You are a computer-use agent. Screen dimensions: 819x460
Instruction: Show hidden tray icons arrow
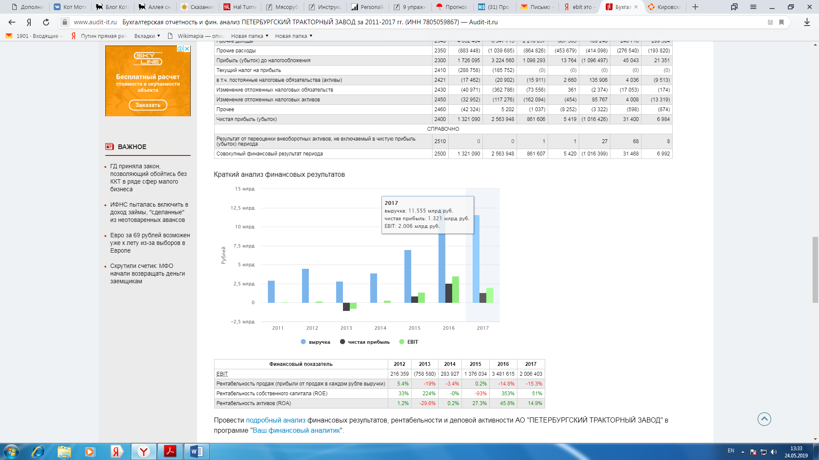pyautogui.click(x=743, y=452)
